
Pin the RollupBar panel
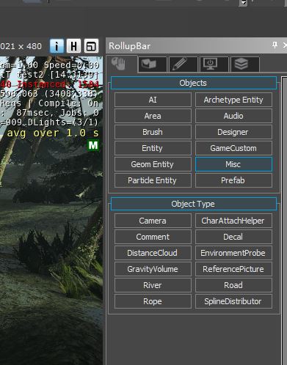(275, 45)
